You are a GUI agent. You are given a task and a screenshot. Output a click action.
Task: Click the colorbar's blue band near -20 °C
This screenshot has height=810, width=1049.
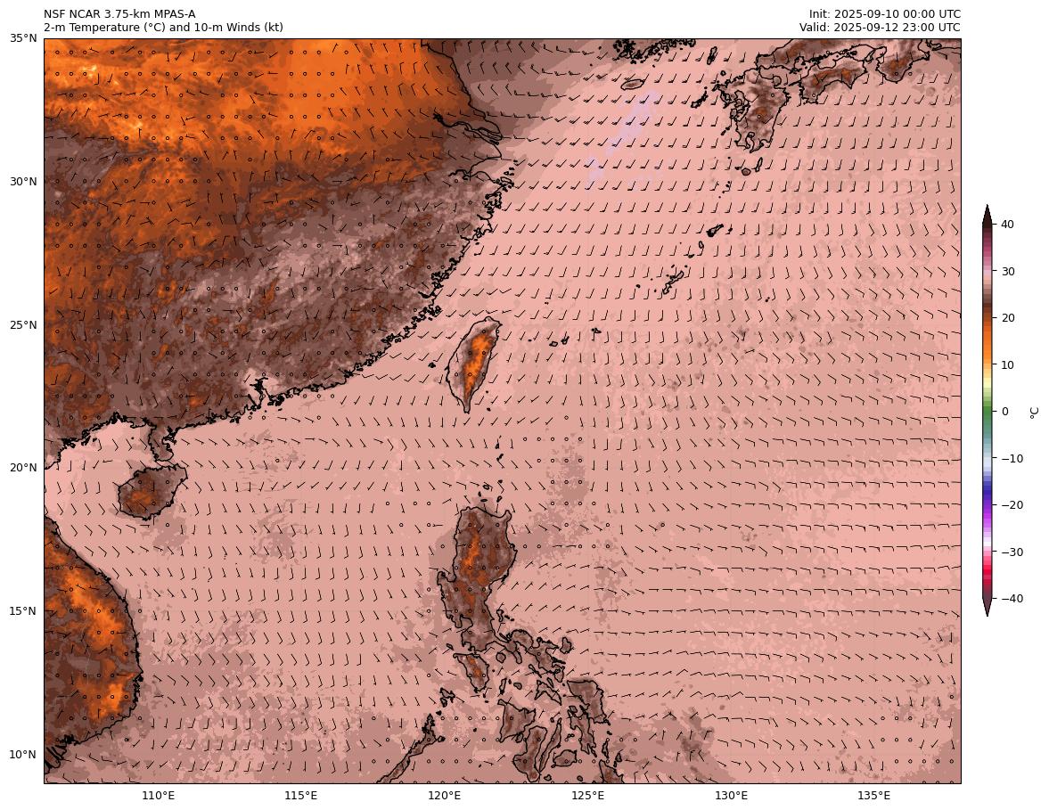(x=988, y=501)
